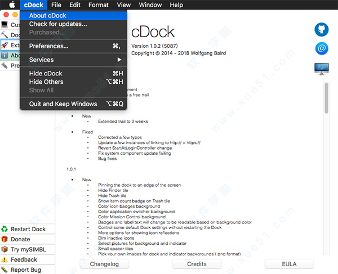Click 'Select pictures for background and indicator' line
The height and width of the screenshot is (274, 338).
tap(143, 243)
